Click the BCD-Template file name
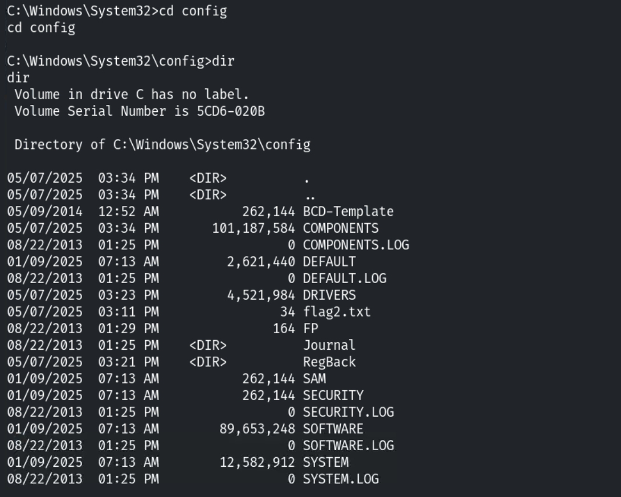Image resolution: width=621 pixels, height=497 pixels. 348,212
